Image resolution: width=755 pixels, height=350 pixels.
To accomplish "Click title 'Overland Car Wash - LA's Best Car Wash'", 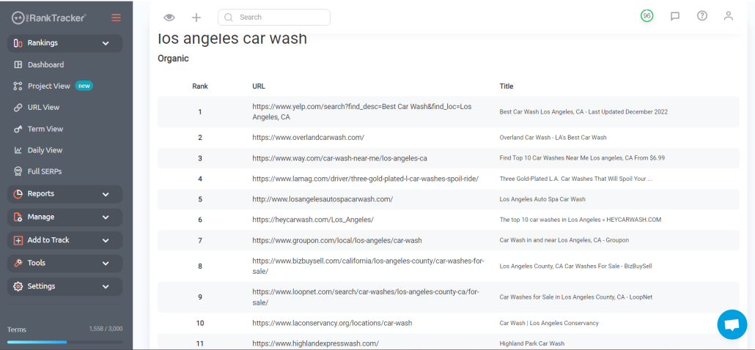I will (x=553, y=138).
